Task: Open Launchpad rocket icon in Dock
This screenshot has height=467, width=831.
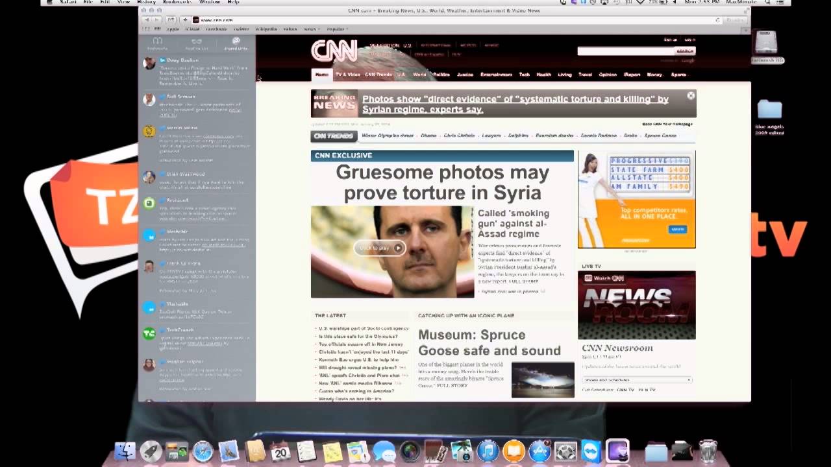Action: 151,451
